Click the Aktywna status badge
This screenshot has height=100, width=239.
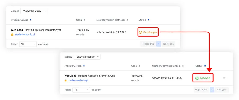[x=203, y=78]
